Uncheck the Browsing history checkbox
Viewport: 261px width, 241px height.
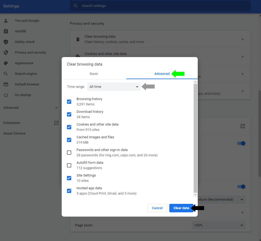pyautogui.click(x=69, y=102)
